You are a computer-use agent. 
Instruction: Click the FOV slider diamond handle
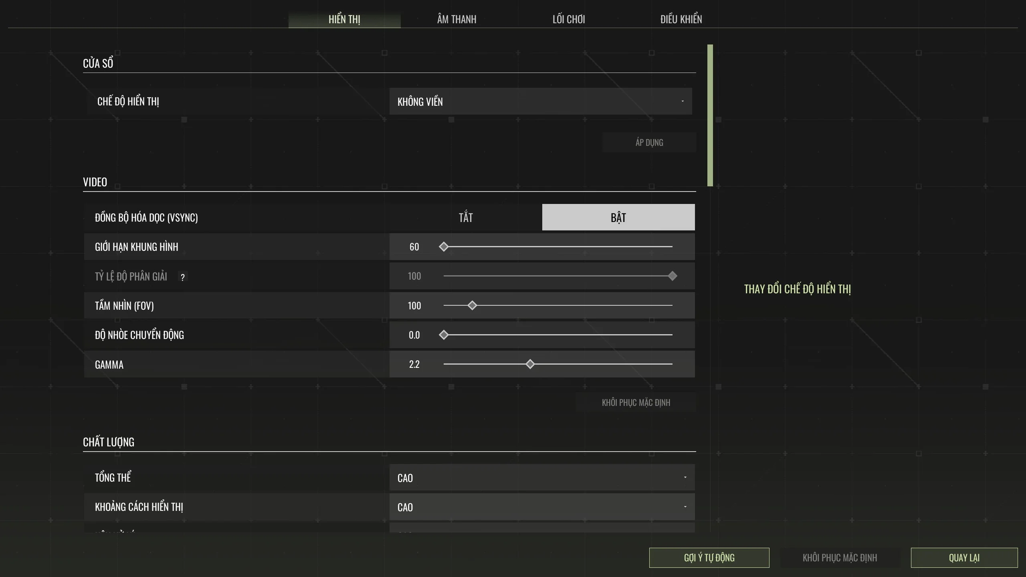point(472,305)
